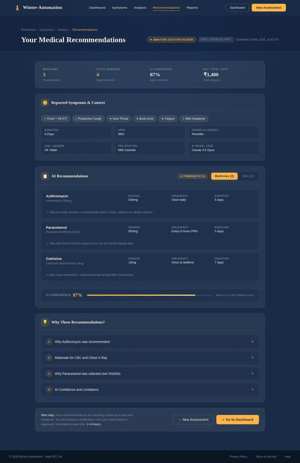Expand 'Why Azithromycin was recommended' arrow
The image size is (300, 463).
(x=253, y=342)
